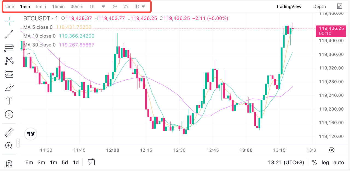The width and height of the screenshot is (350, 171).
Task: Open the Fibonacci retracement tool
Action: coord(9,48)
